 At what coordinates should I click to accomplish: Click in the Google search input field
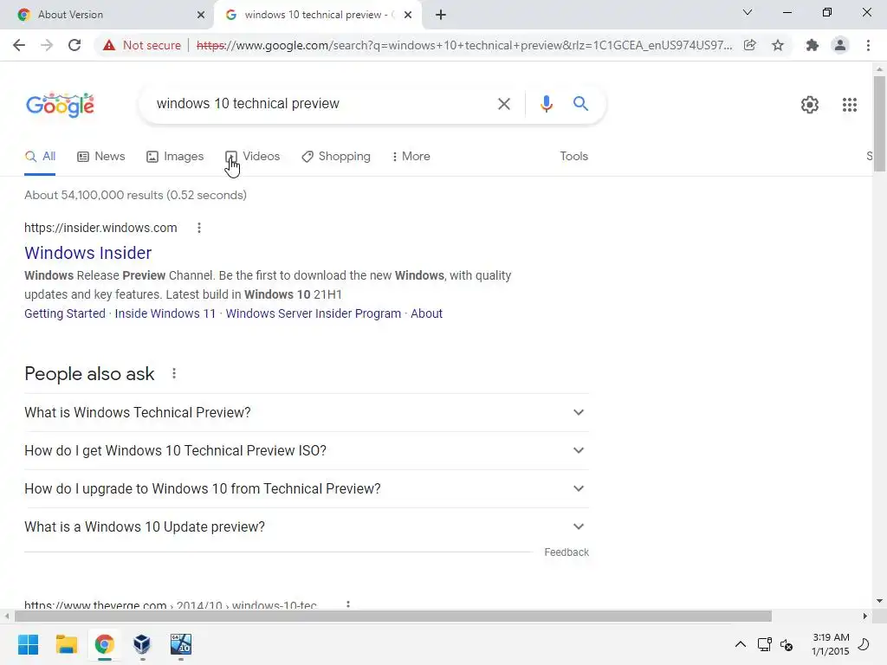(322, 104)
